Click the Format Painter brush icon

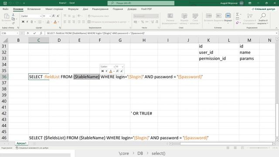(13, 23)
